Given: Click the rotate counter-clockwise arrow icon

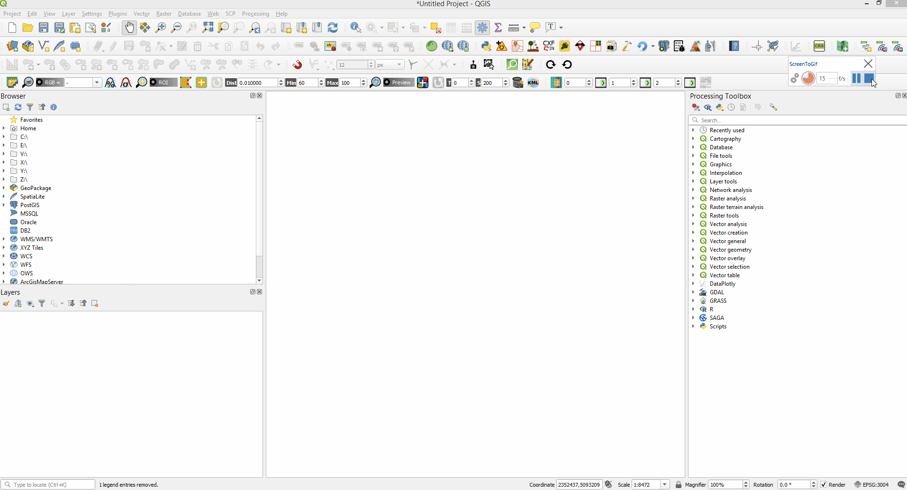Looking at the screenshot, I should [x=567, y=64].
